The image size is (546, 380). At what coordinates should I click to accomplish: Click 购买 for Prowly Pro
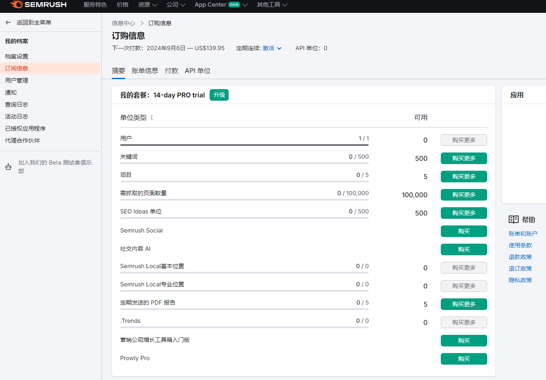click(464, 359)
